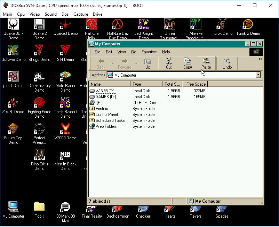Screen dimensions: 279x227
Task: Open the Favorites menu
Action: (149, 52)
